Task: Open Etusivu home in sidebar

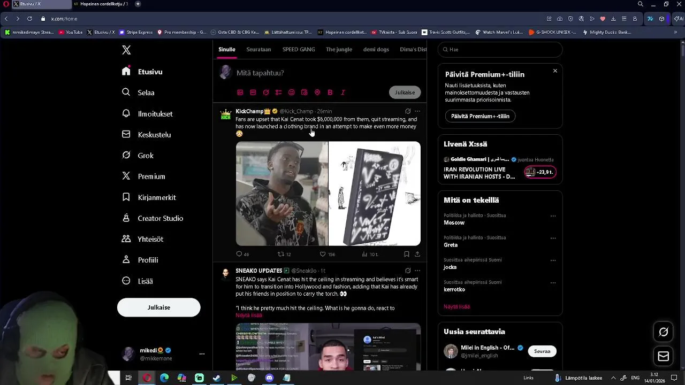Action: point(142,72)
